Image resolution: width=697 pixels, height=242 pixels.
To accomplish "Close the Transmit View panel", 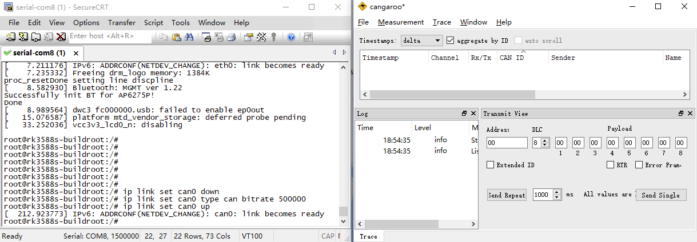I will [x=690, y=114].
